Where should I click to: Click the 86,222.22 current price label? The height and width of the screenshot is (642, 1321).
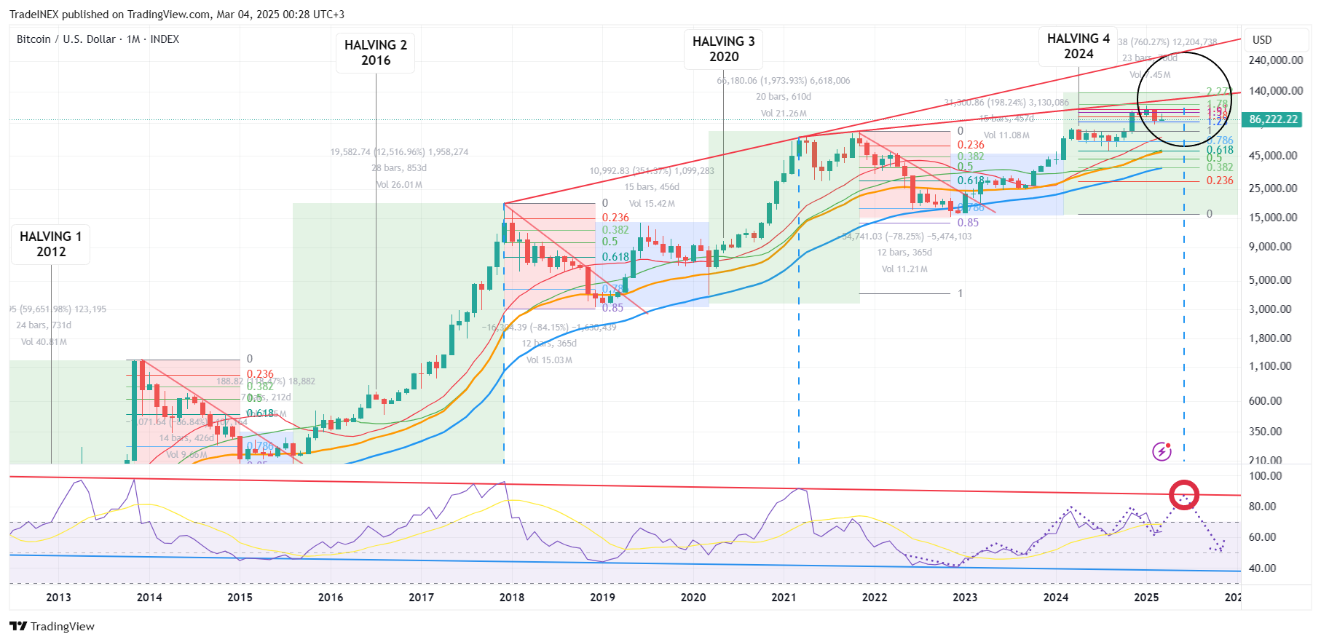[1273, 119]
